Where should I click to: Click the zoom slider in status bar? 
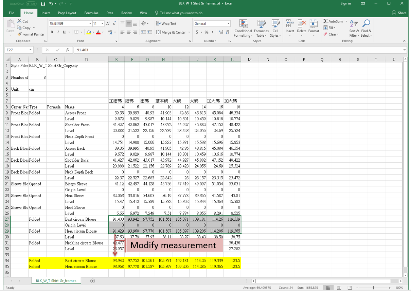click(373, 288)
